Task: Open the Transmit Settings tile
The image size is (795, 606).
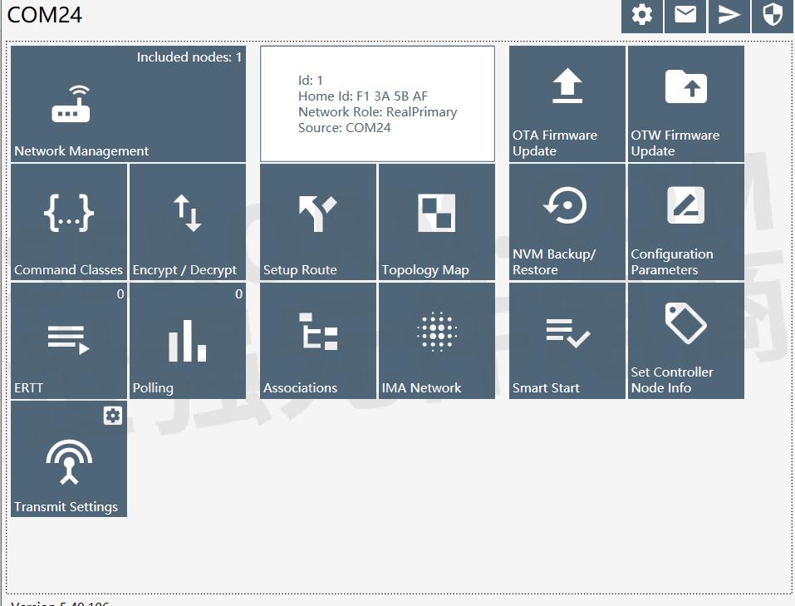Action: click(x=69, y=464)
